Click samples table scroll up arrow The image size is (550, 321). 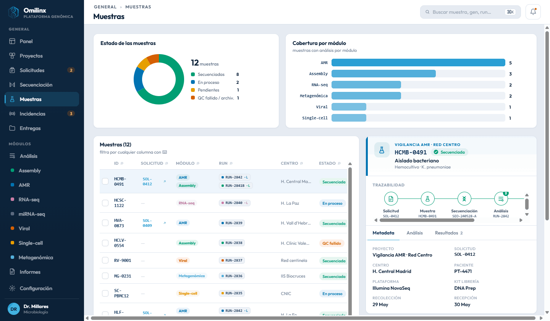pos(350,164)
